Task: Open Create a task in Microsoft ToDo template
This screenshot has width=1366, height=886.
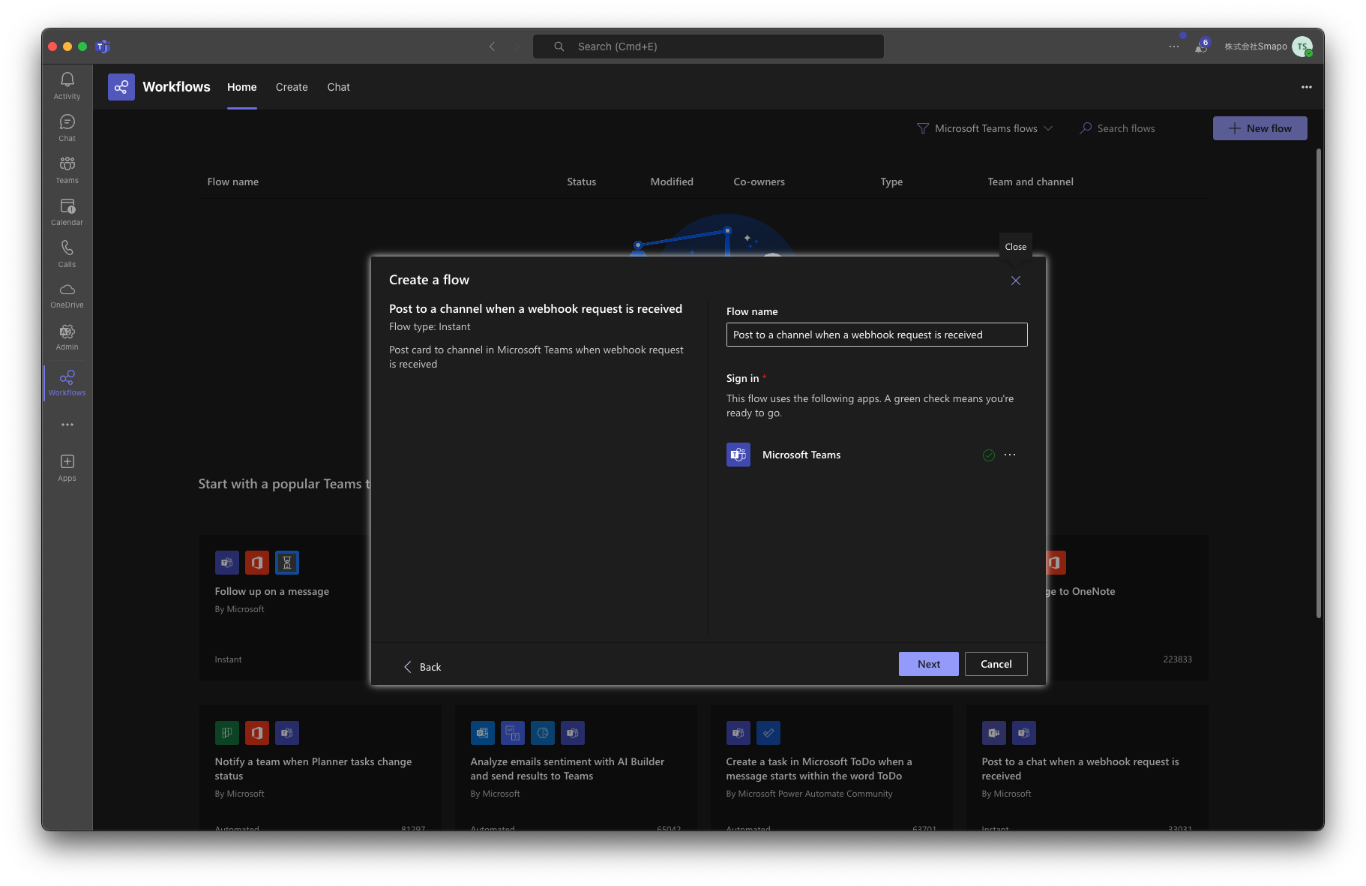Action: point(831,767)
